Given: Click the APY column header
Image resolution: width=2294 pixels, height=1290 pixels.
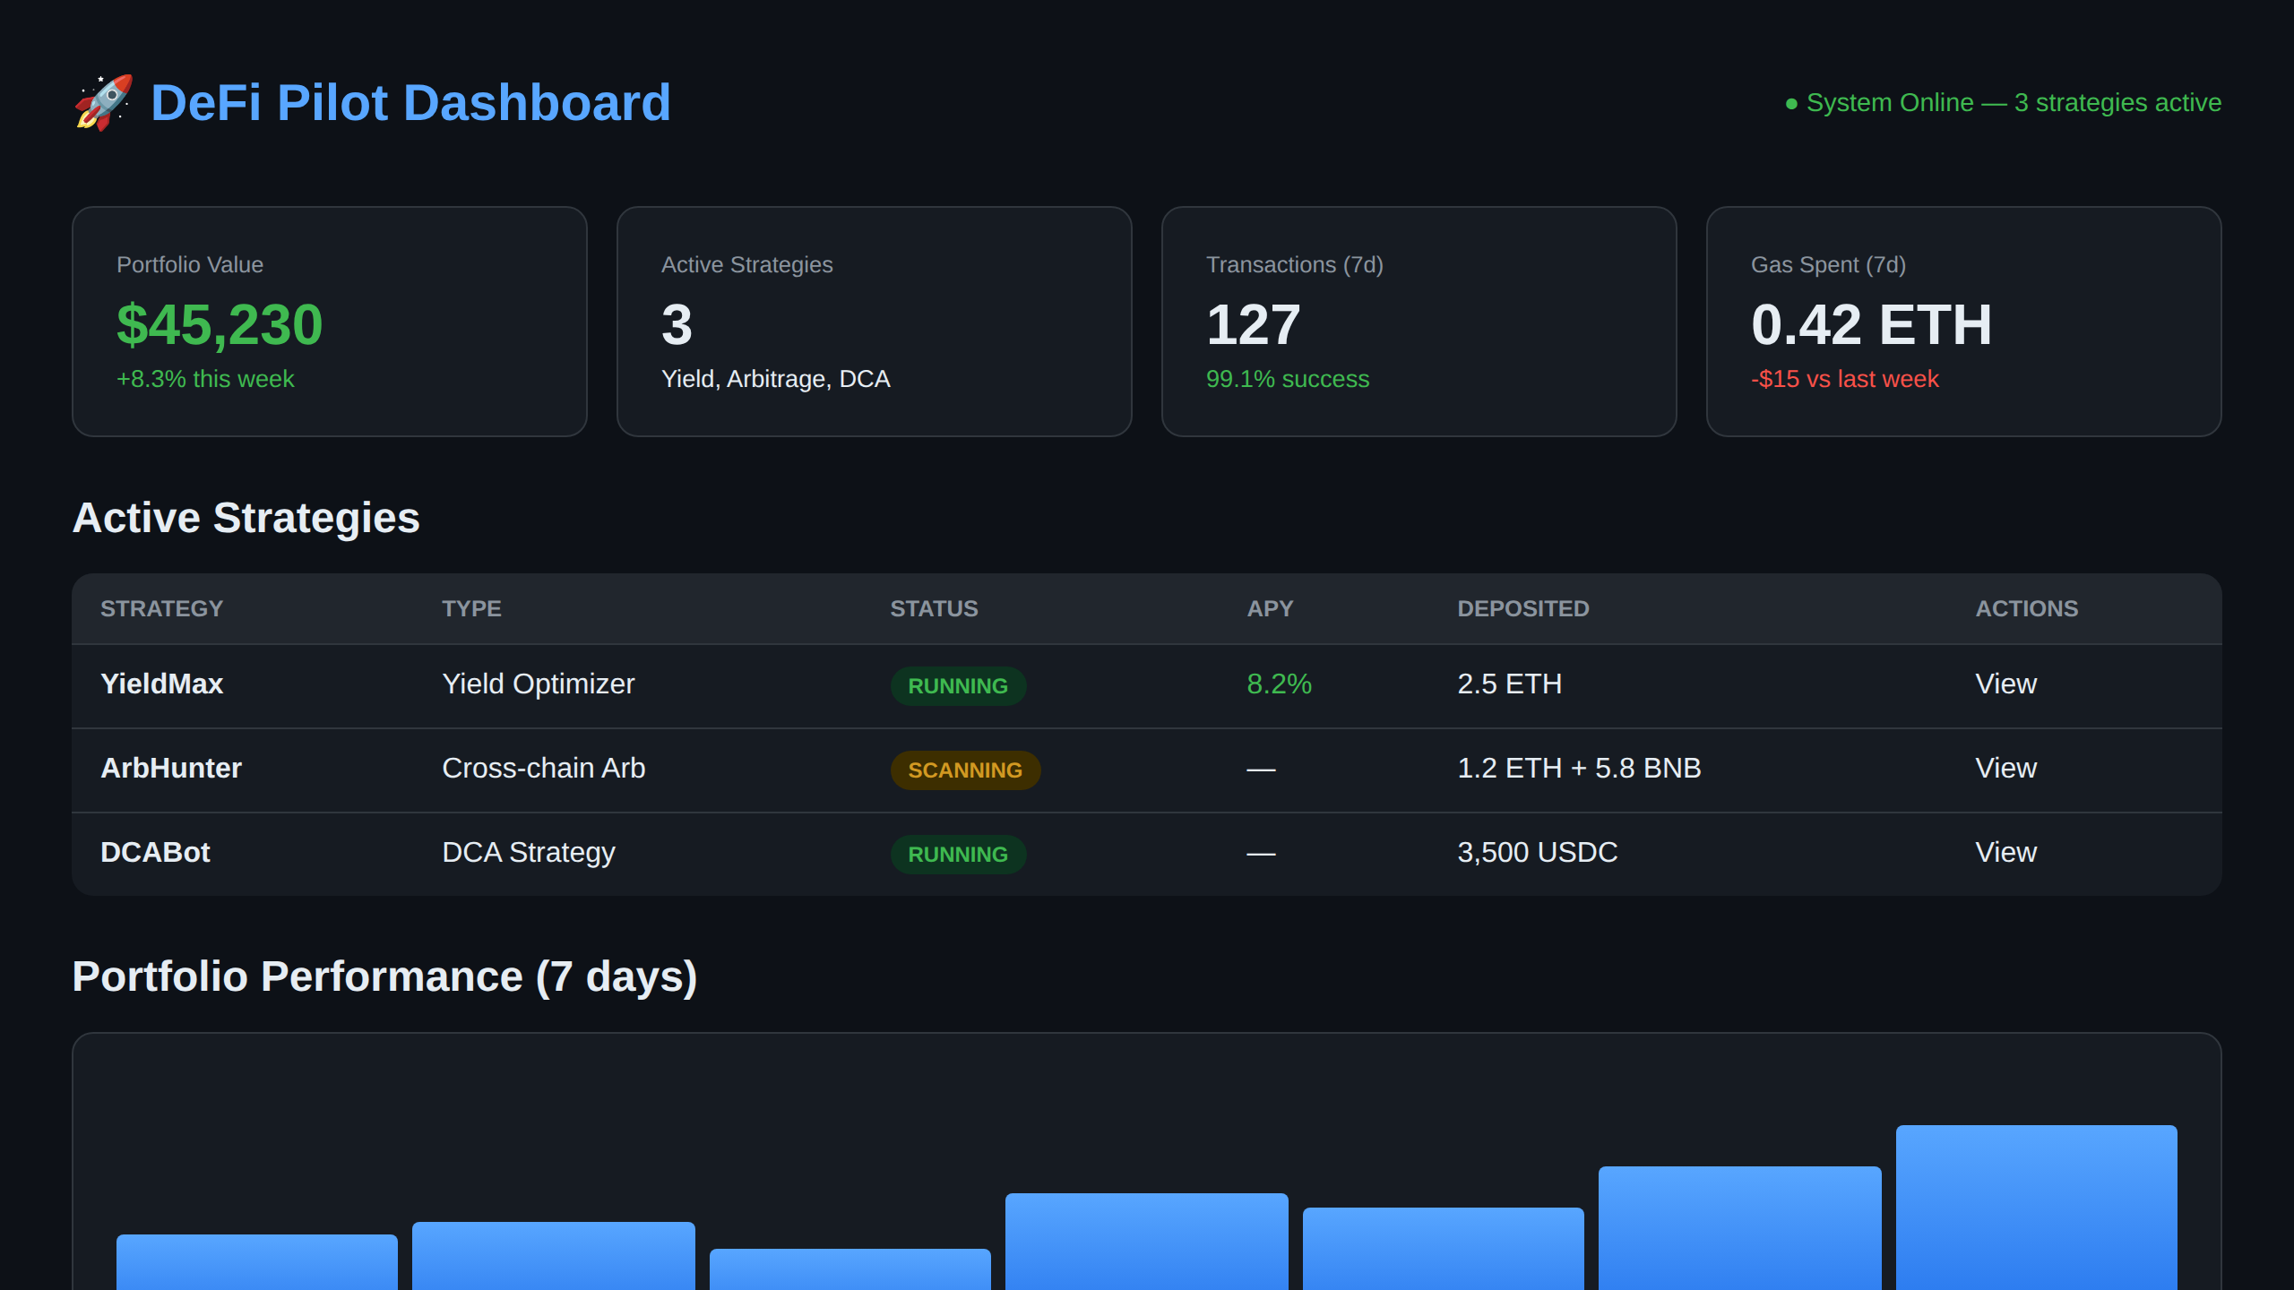Looking at the screenshot, I should pyautogui.click(x=1270, y=608).
